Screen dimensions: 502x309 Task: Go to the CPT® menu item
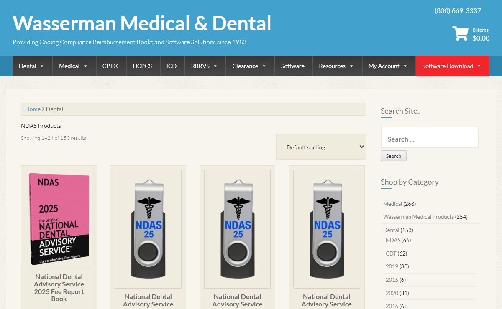point(110,66)
